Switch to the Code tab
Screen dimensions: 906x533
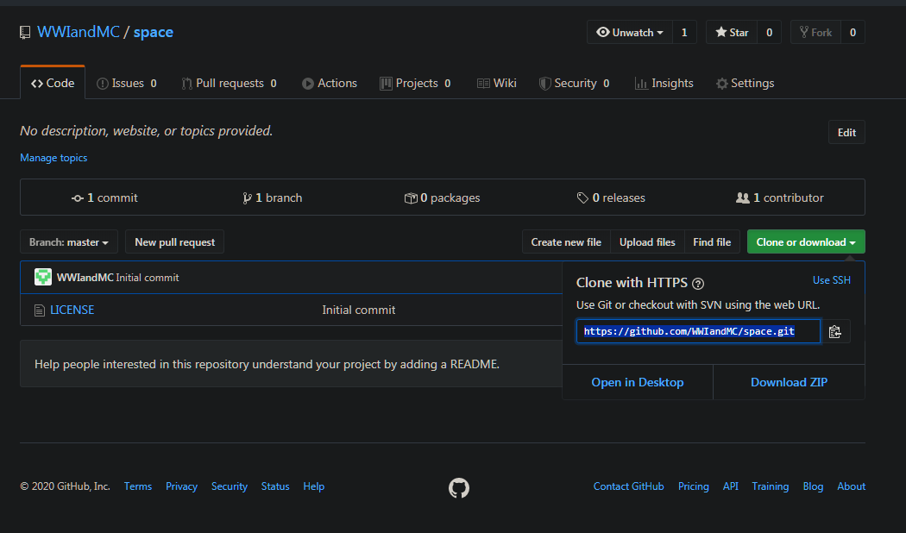53,83
